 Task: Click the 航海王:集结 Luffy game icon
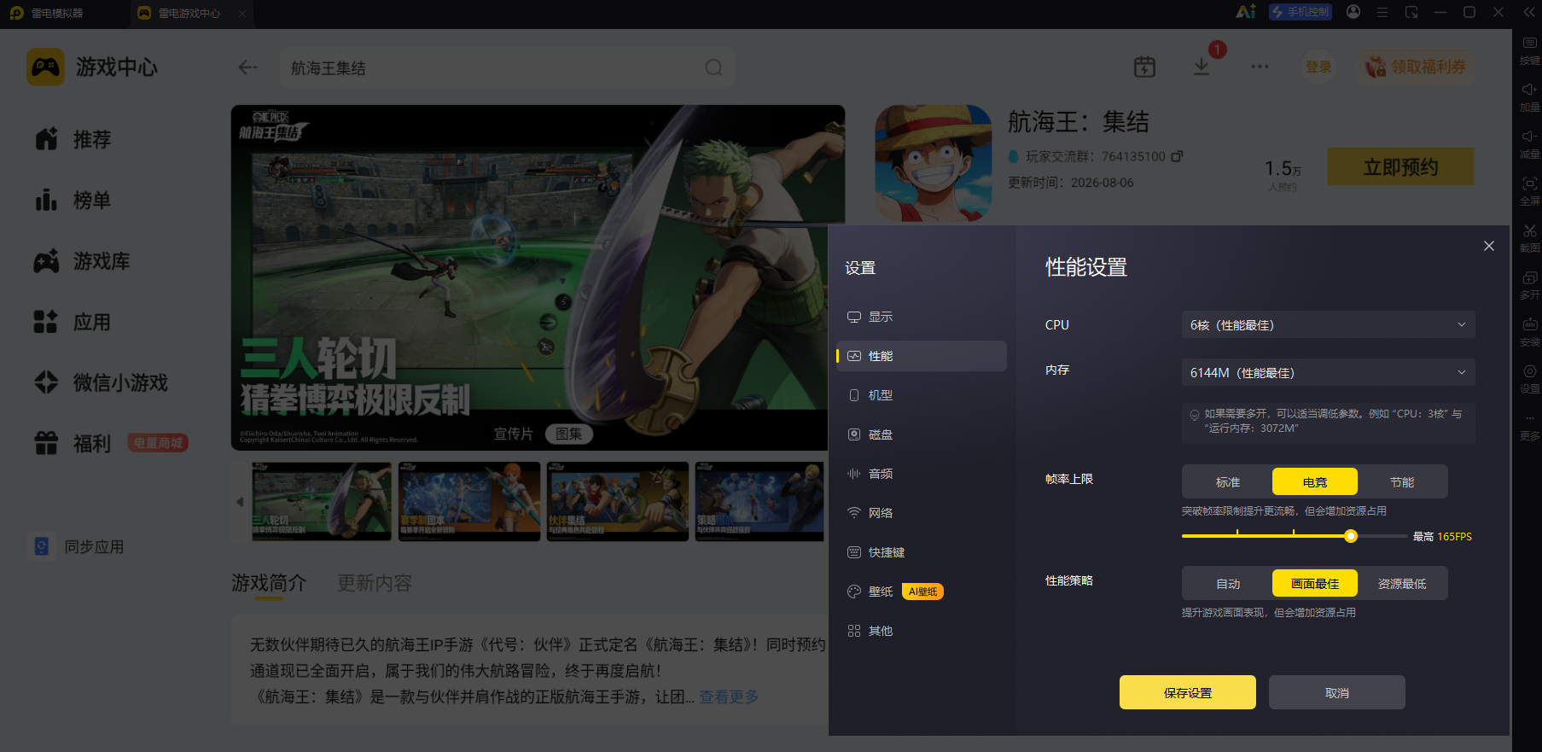[x=934, y=163]
